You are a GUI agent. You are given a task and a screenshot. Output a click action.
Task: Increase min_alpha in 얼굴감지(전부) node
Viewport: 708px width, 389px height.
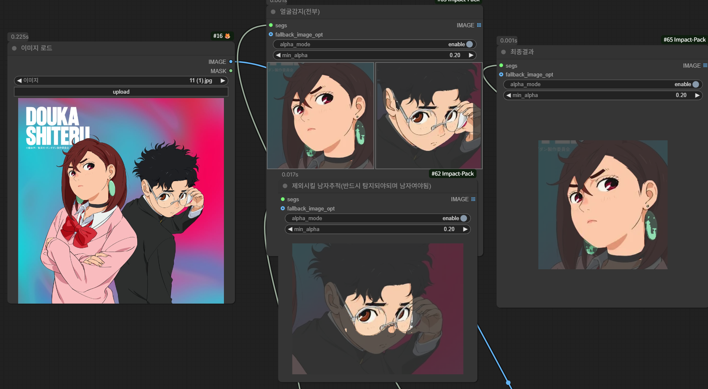[471, 55]
